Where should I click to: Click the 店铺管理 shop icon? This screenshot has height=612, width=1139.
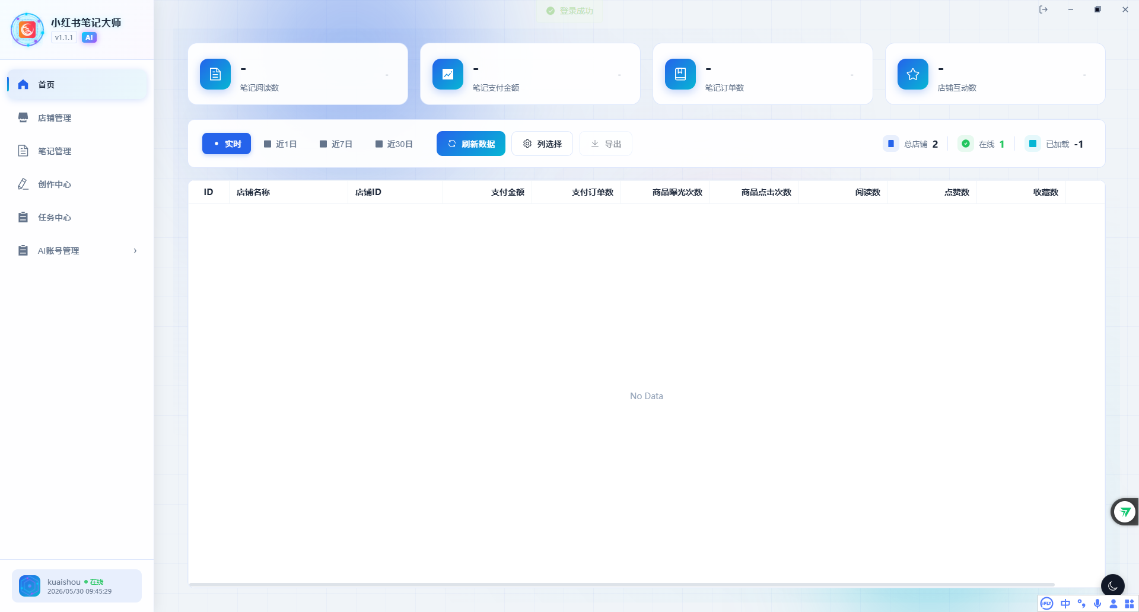pyautogui.click(x=23, y=117)
